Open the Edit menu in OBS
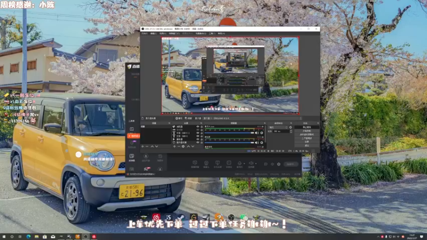 coord(154,34)
